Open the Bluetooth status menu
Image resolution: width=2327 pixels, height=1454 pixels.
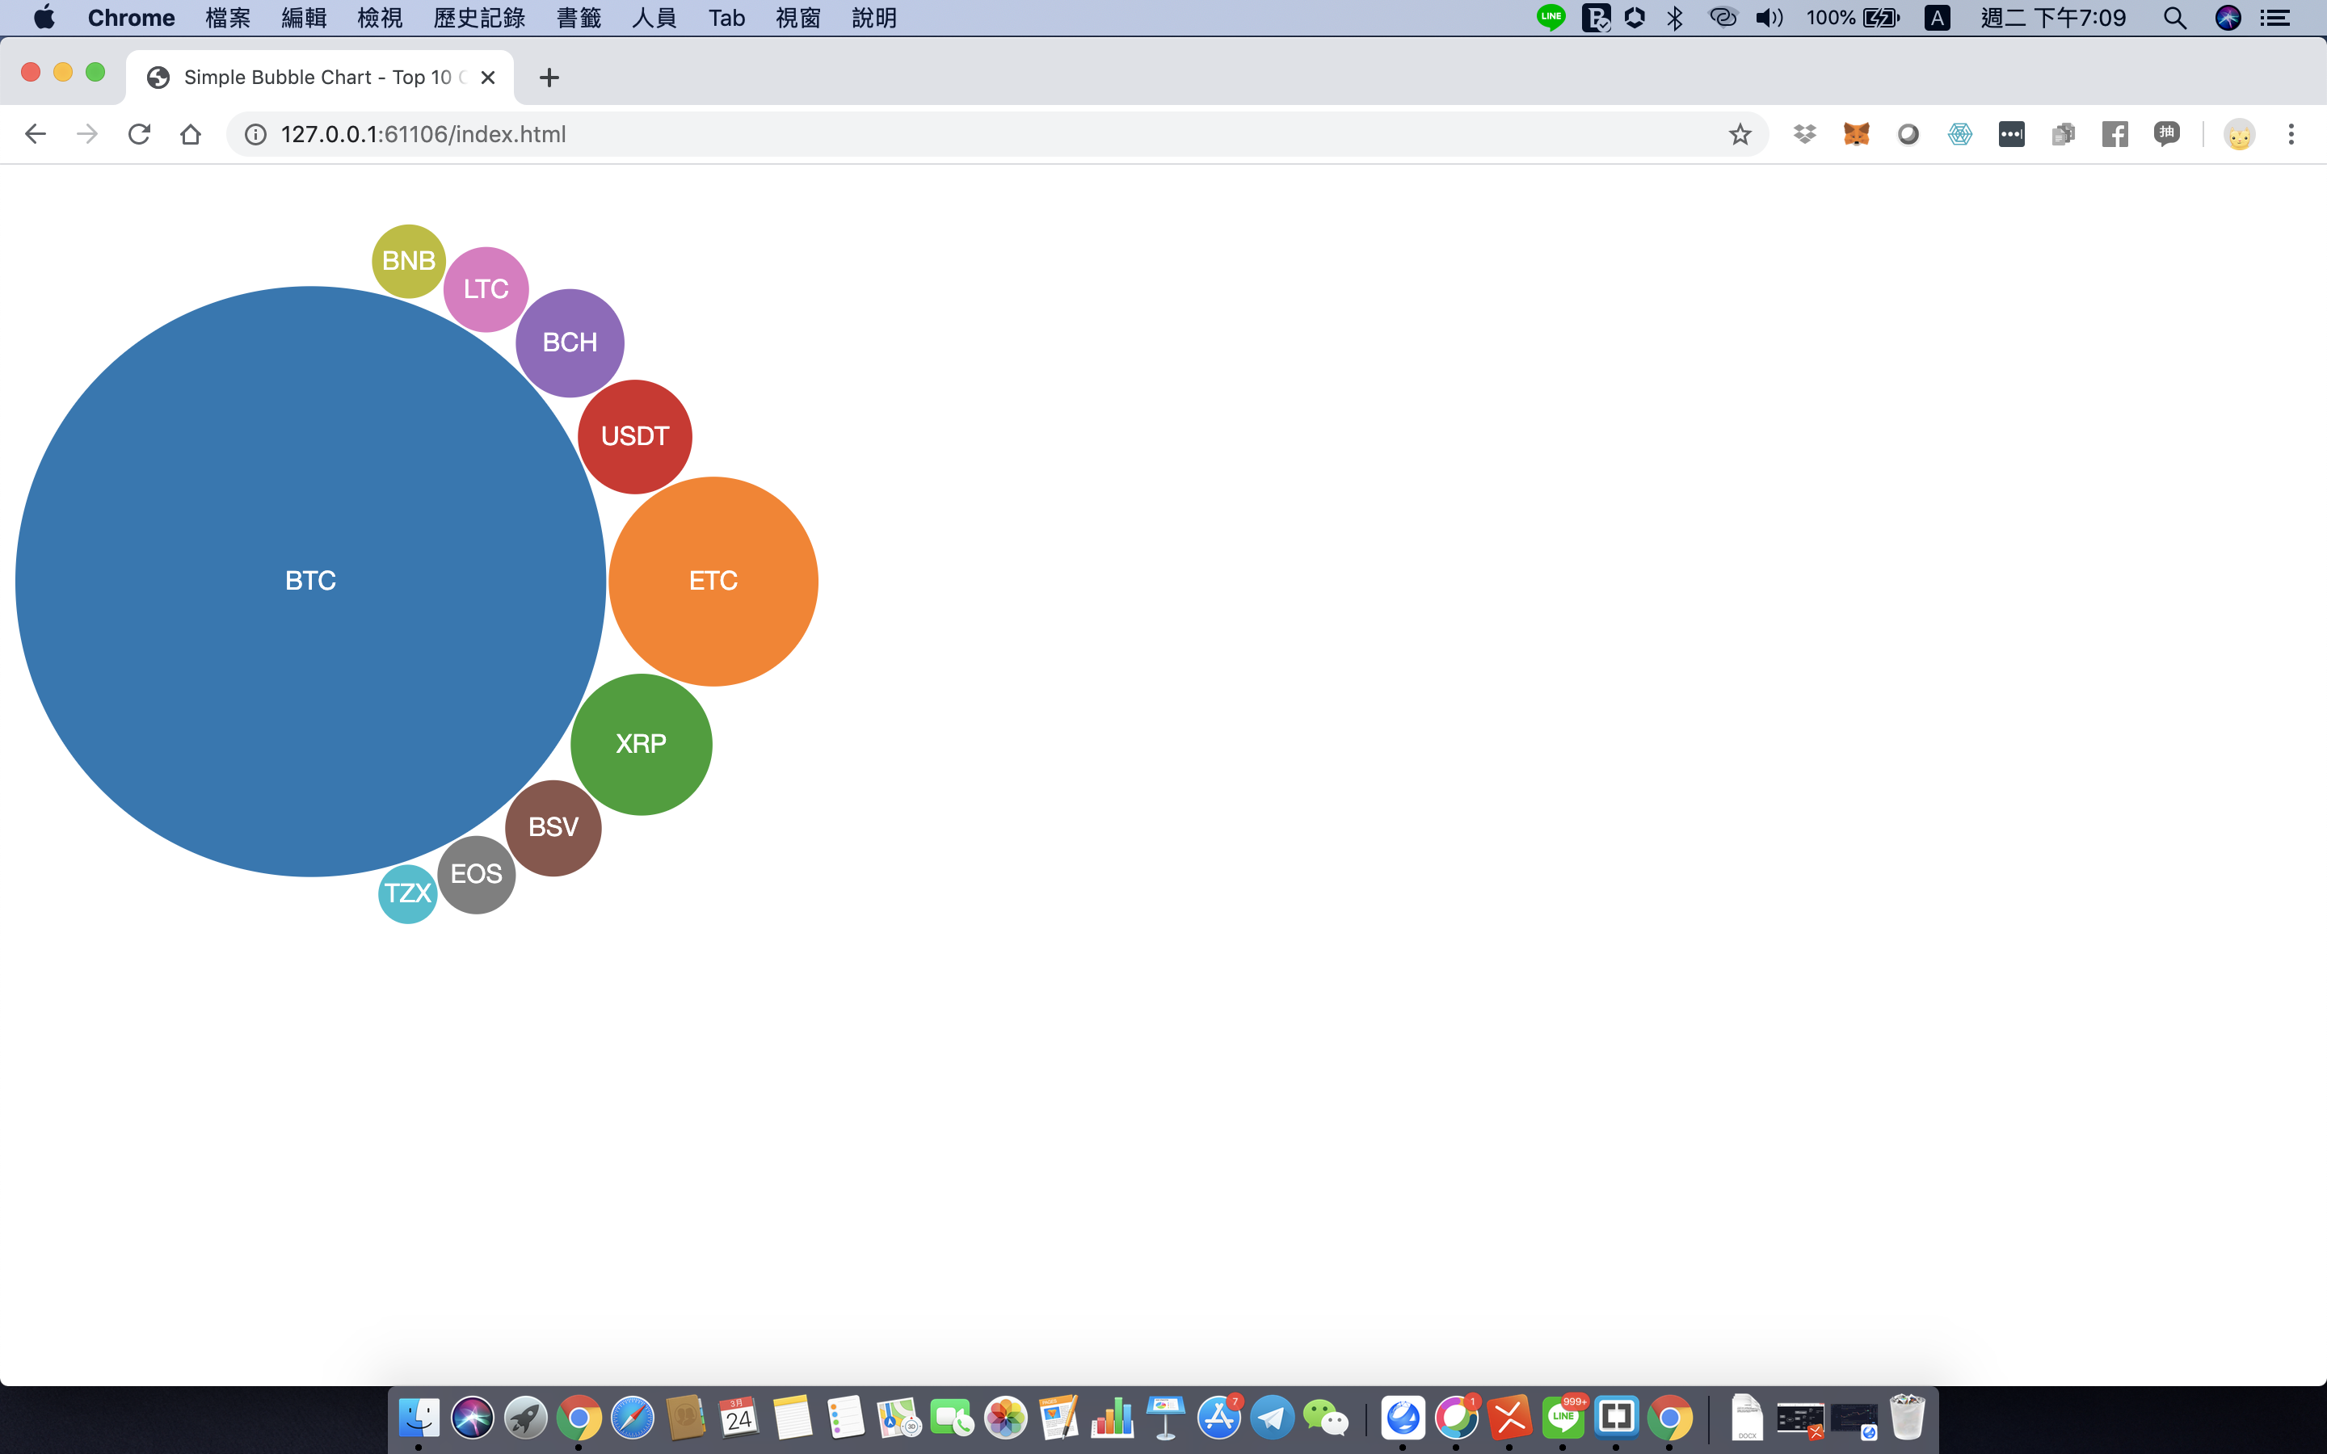coord(1675,17)
